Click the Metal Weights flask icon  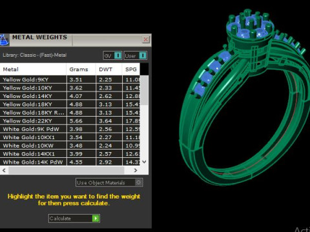(4, 40)
